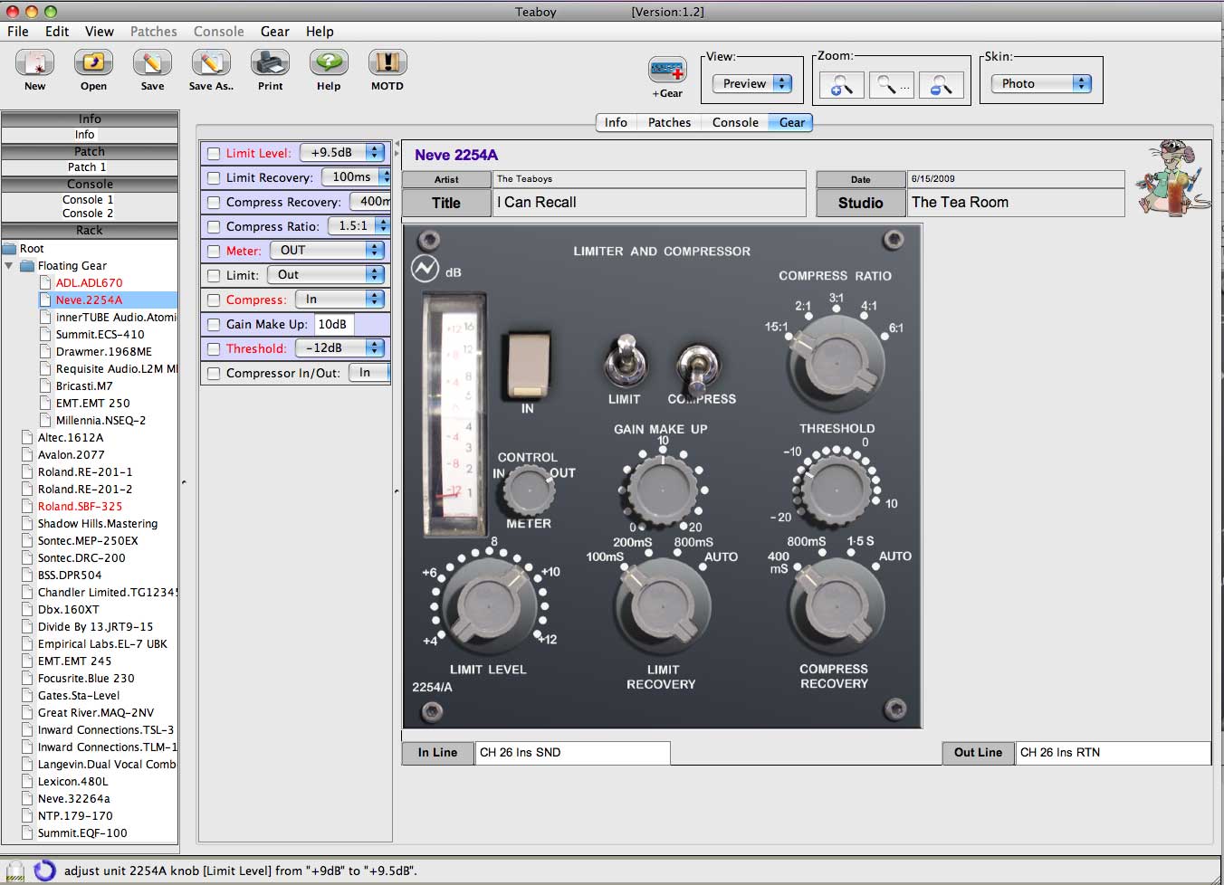
Task: Click the New toolbar icon
Action: (x=34, y=62)
